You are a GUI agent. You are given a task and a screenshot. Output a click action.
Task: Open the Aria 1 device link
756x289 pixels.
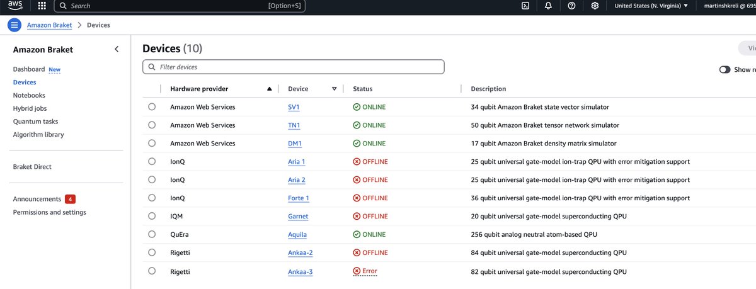[x=297, y=162]
